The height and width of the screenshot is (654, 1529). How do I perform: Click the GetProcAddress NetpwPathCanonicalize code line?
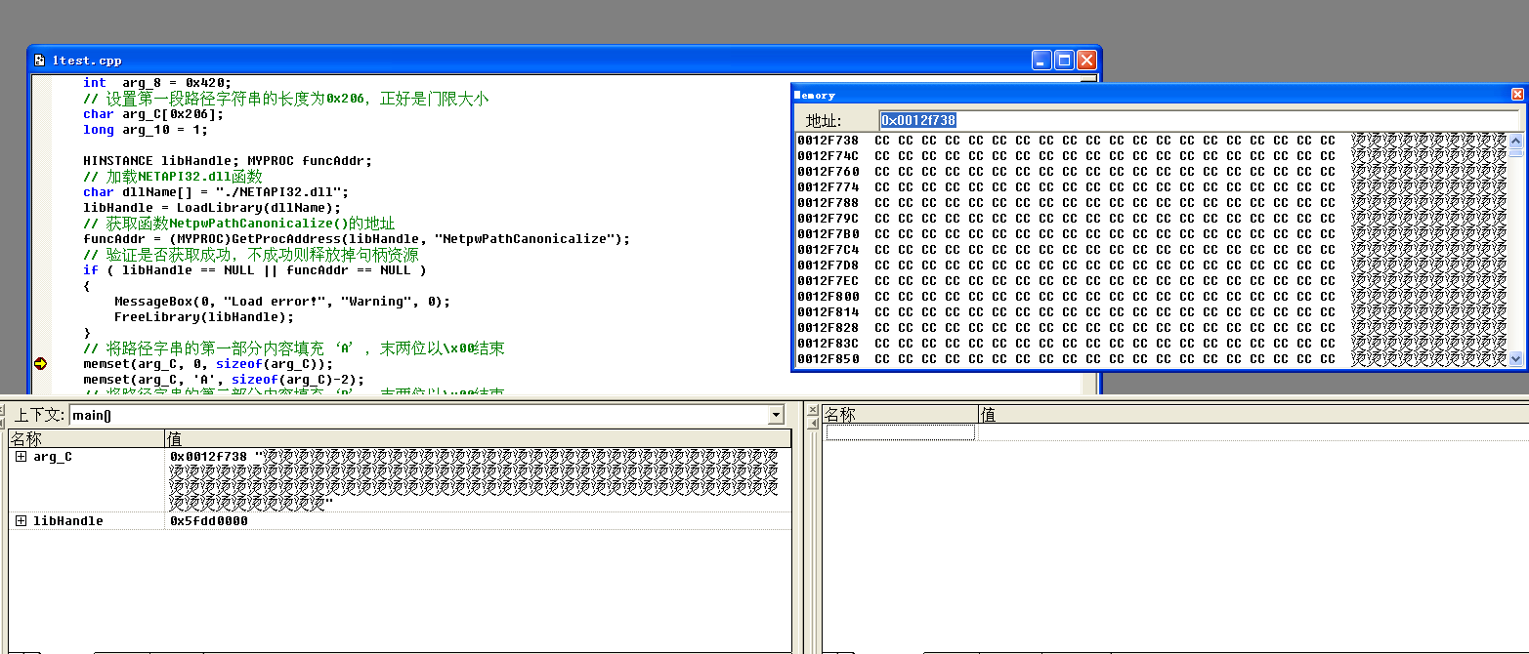[x=357, y=239]
